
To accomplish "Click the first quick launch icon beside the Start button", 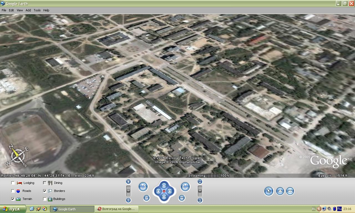I will (x=32, y=209).
